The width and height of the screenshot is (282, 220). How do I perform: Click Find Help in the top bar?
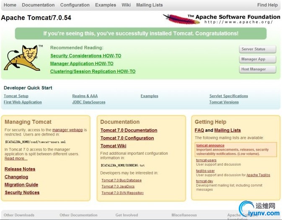pos(267,5)
